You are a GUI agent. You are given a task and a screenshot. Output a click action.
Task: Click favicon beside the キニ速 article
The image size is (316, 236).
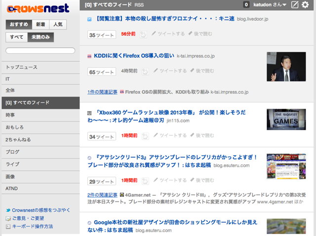pyautogui.click(x=89, y=19)
